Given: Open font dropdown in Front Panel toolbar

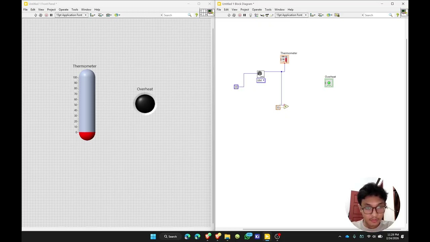Looking at the screenshot, I should (x=71, y=15).
